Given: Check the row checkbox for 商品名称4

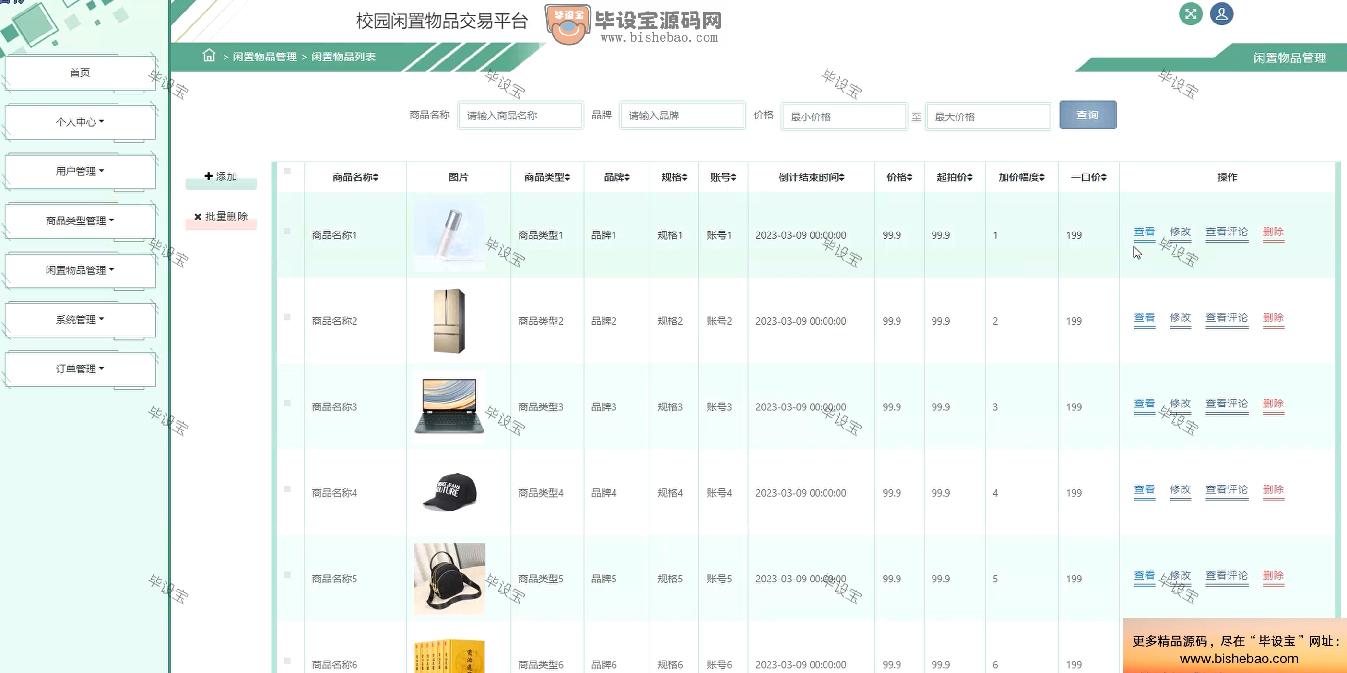Looking at the screenshot, I should pos(287,489).
